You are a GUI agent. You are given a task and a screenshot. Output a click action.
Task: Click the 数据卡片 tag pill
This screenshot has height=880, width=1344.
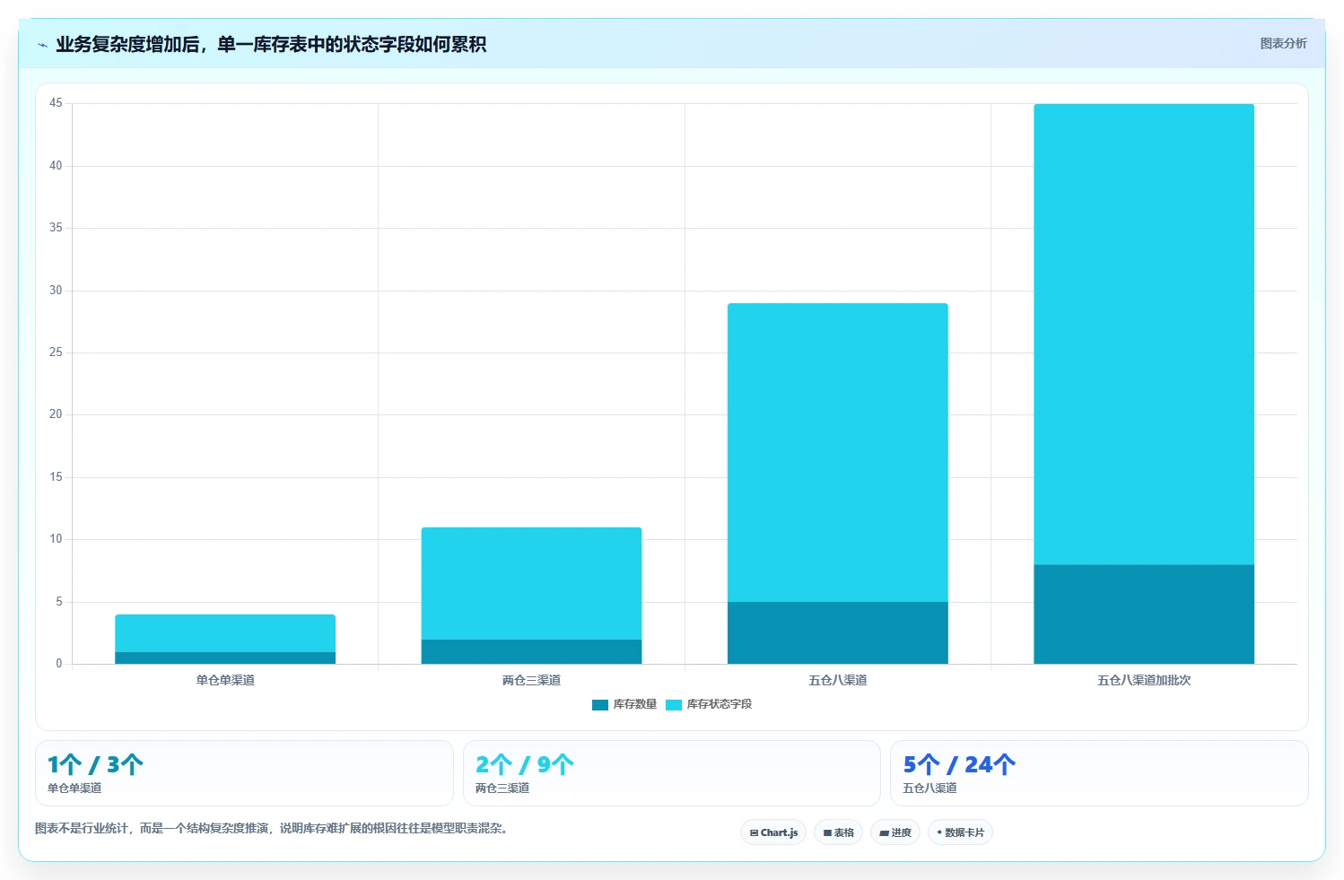tap(960, 832)
